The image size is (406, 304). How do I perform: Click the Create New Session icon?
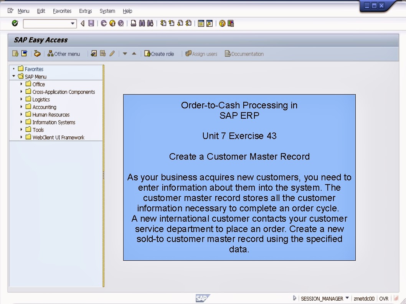point(201,23)
